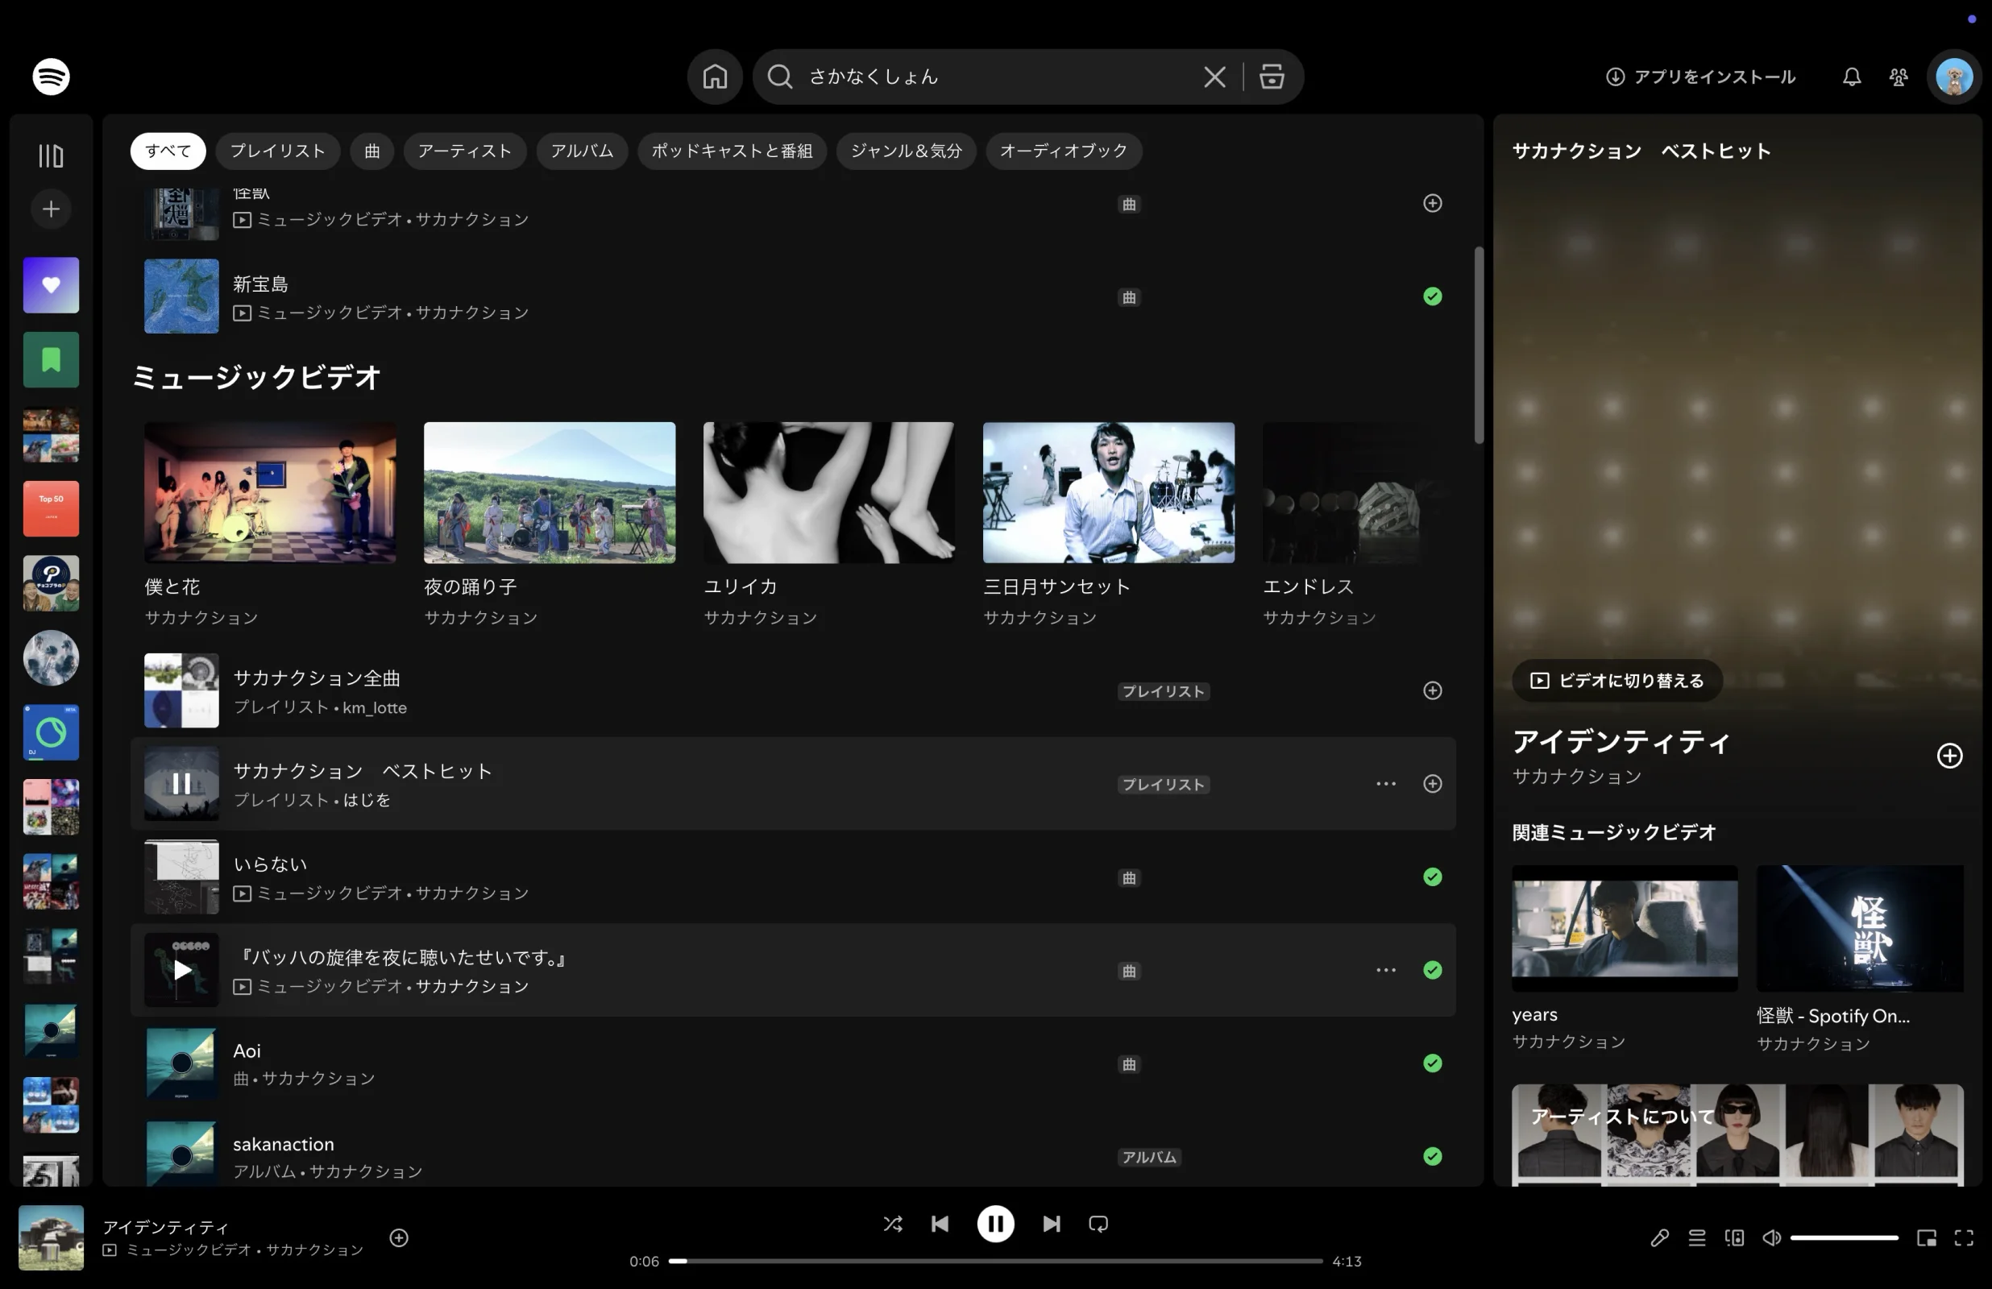
Task: Open 怪獣 - Spotify On... related video
Action: point(1860,959)
